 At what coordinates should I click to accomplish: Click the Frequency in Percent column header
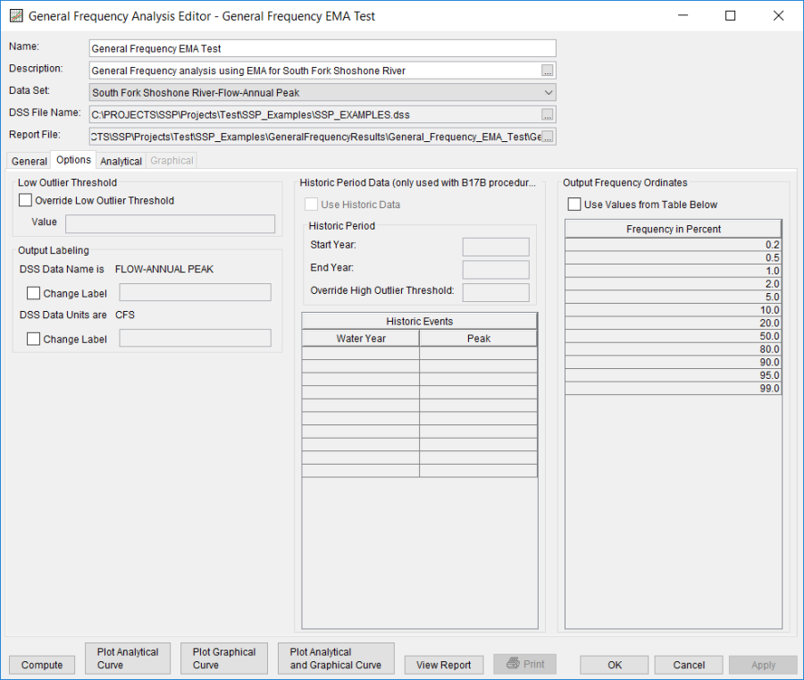pos(674,229)
